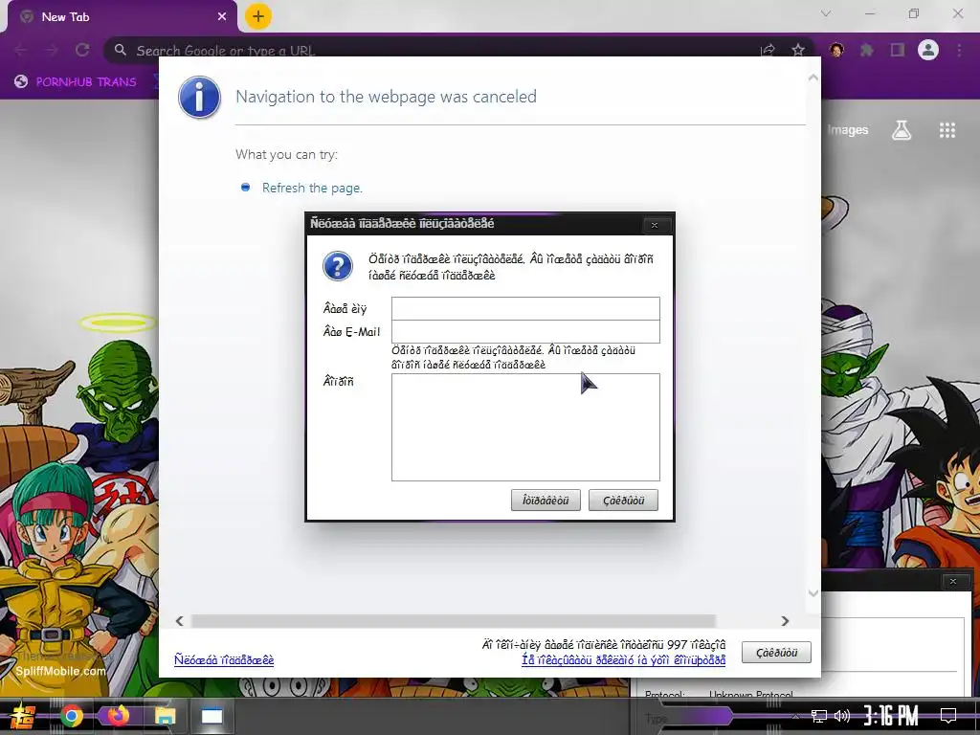The width and height of the screenshot is (980, 735).
Task: Click the underlined link below the 997 text
Action: 623,660
